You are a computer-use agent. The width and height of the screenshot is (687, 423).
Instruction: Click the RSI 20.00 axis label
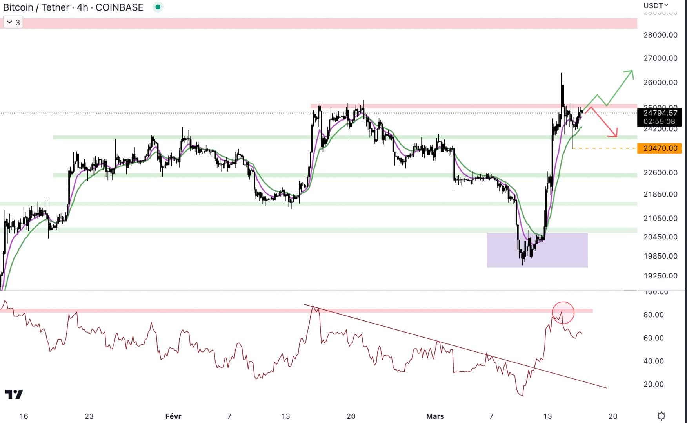(654, 384)
